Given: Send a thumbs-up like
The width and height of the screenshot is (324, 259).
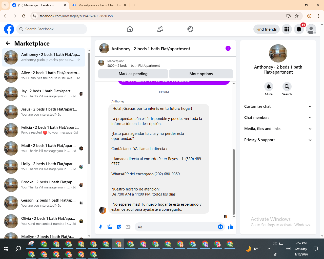Looking at the screenshot, I should 231,227.
